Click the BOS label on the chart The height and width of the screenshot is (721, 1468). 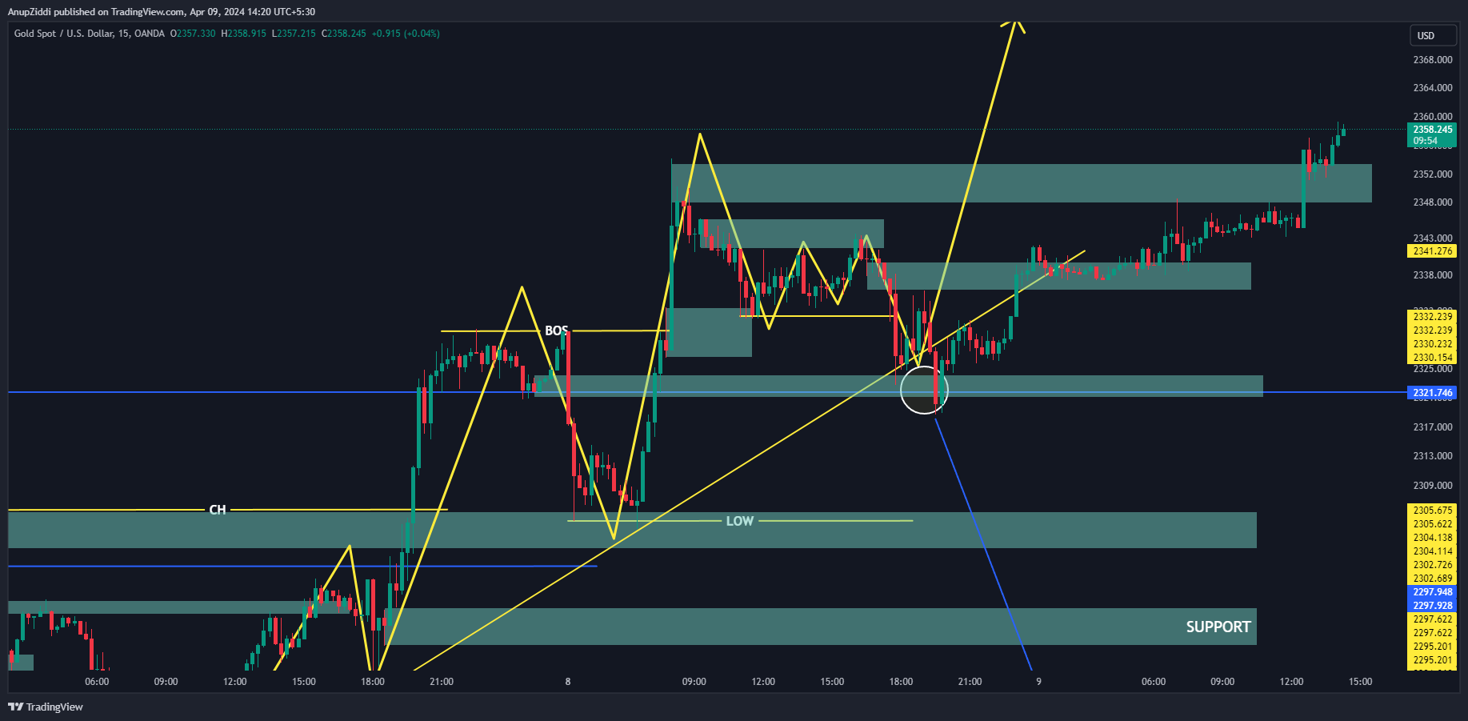pos(557,330)
